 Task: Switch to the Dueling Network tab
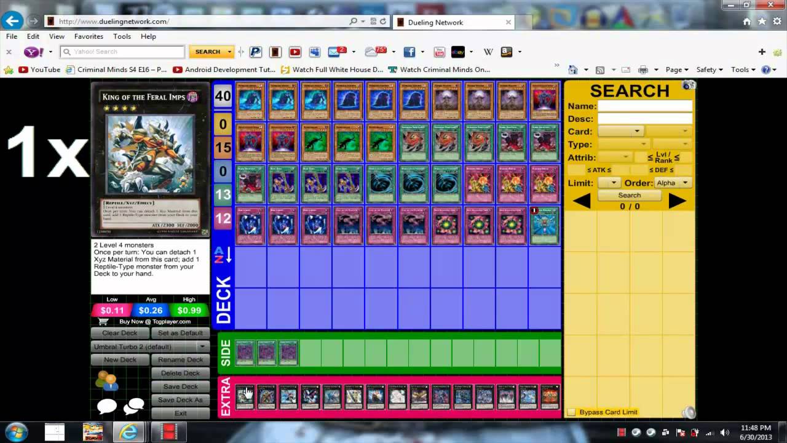[x=454, y=22]
